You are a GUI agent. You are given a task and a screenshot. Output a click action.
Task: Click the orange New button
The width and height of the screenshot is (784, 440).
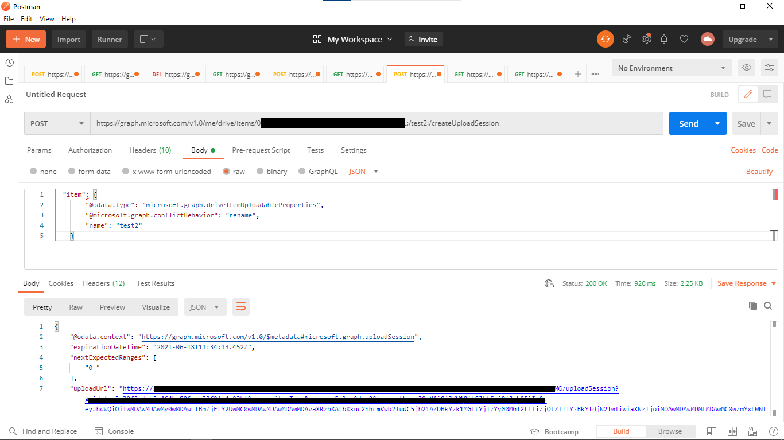tap(26, 39)
